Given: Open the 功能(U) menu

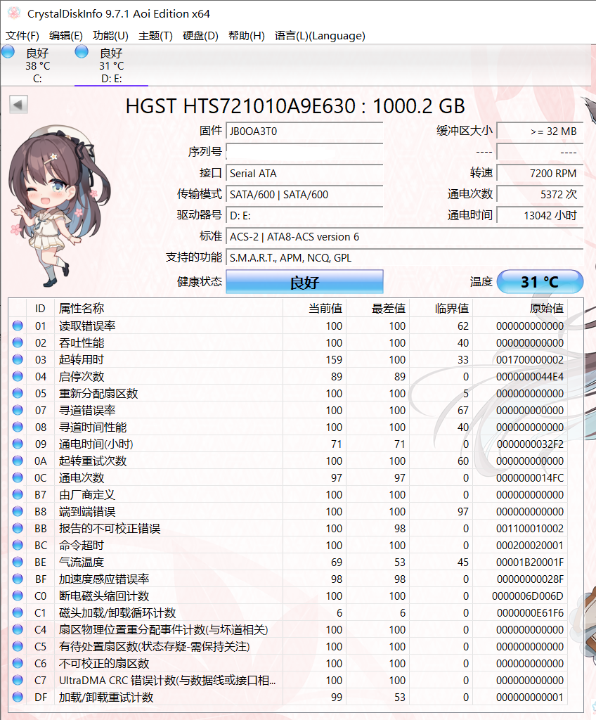Looking at the screenshot, I should pyautogui.click(x=110, y=36).
